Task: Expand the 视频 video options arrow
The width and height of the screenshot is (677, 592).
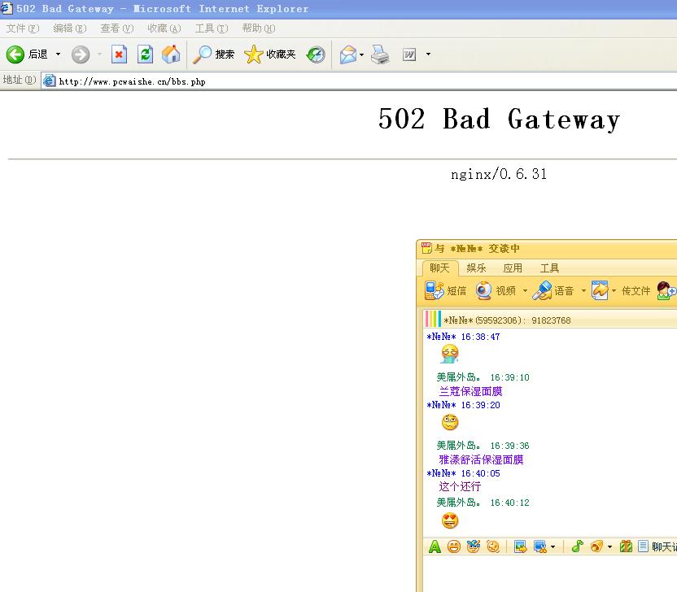Action: (x=525, y=291)
